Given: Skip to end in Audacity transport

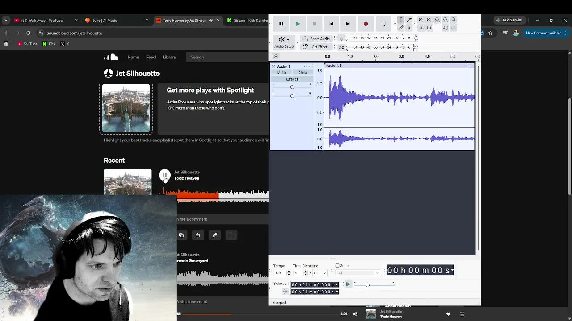Looking at the screenshot, I should click(348, 24).
